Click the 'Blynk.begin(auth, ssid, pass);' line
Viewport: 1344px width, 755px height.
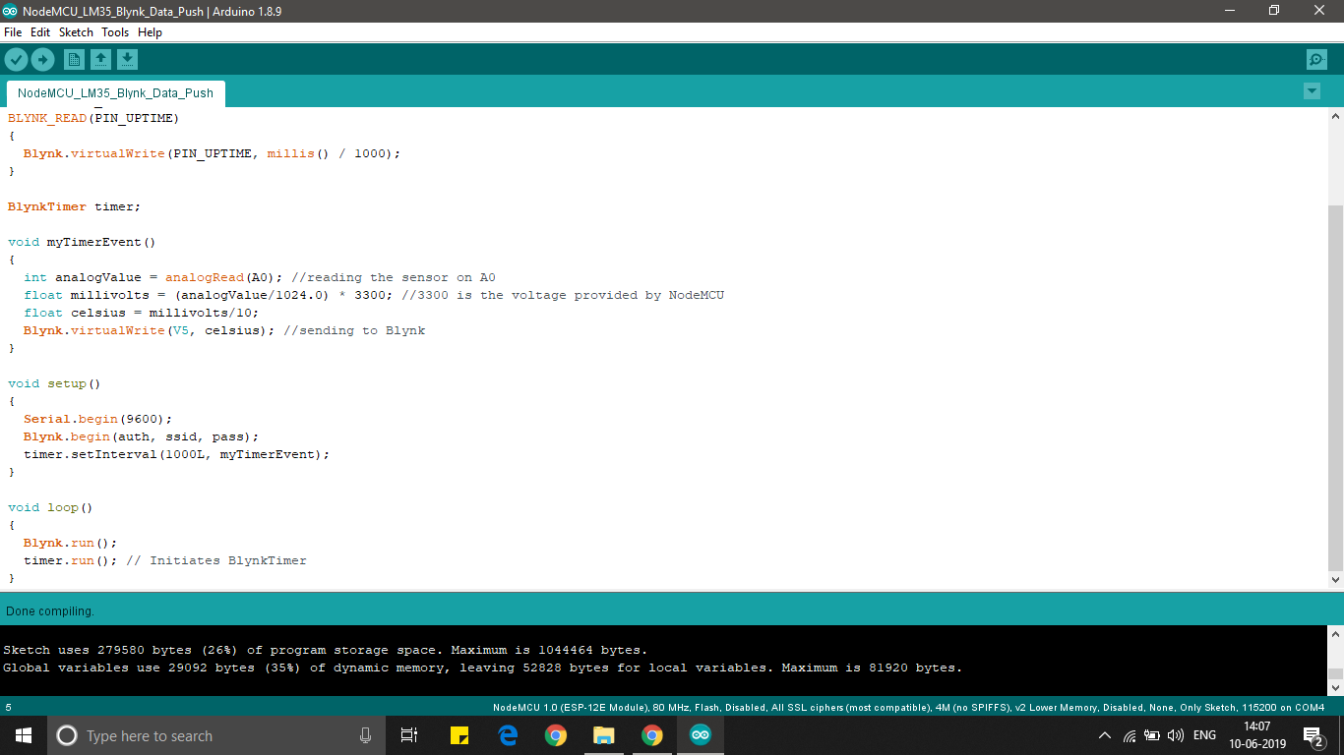[142, 436]
